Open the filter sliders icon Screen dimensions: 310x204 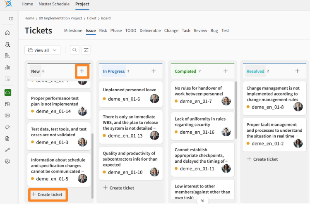click(86, 50)
